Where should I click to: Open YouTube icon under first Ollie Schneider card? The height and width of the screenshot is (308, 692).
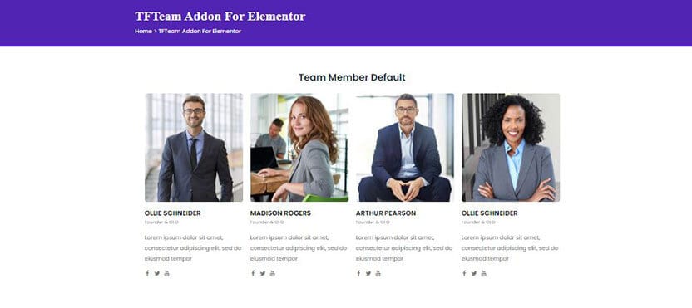167,273
